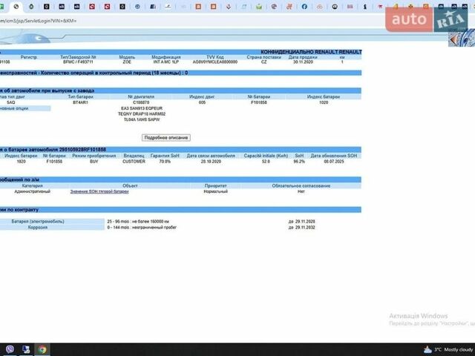
Task: Open the Значение SOH тяговой батареи link
Action: tap(99, 191)
